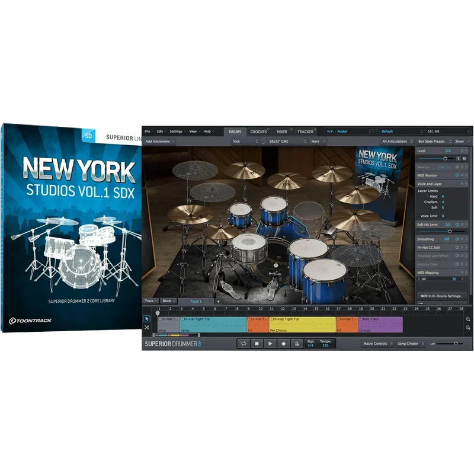Viewport: 474px width, 474px height.
Task: Toggle MIDI Monitor power button
Action: pyautogui.click(x=457, y=175)
